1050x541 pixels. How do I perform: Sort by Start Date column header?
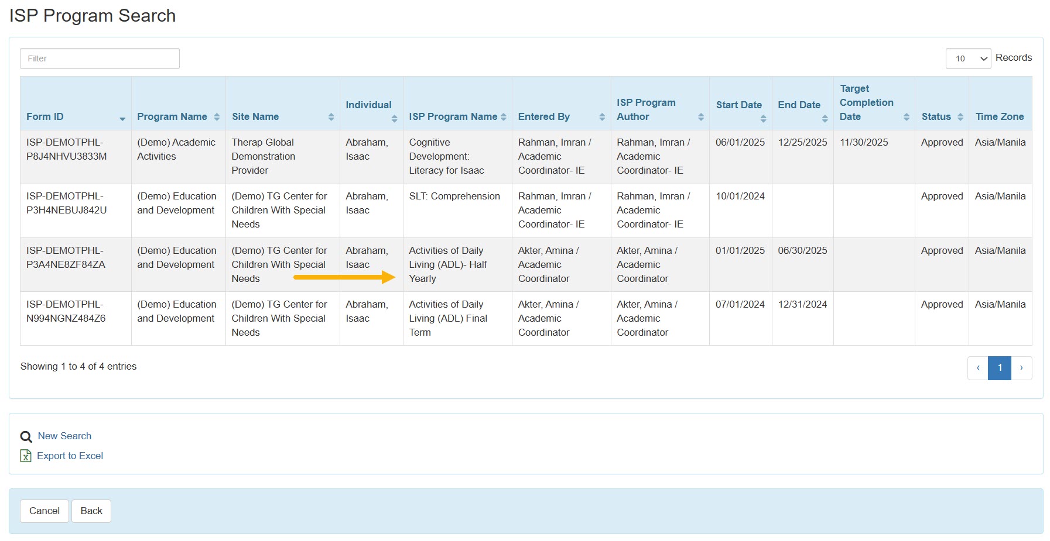coord(739,105)
